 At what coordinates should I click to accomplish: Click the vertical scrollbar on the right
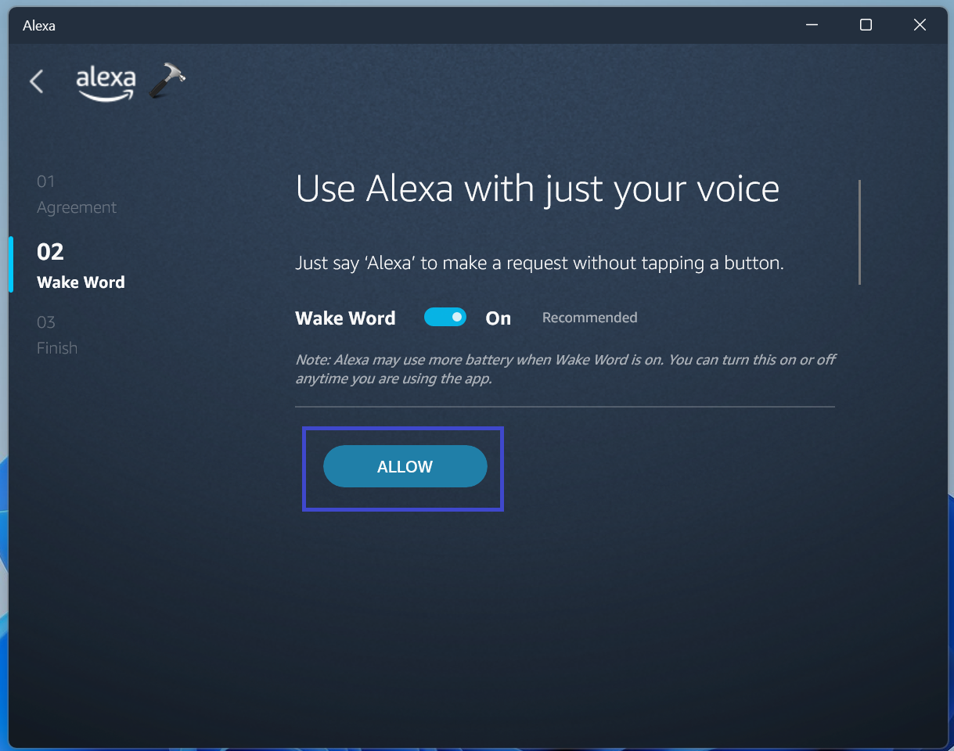859,232
